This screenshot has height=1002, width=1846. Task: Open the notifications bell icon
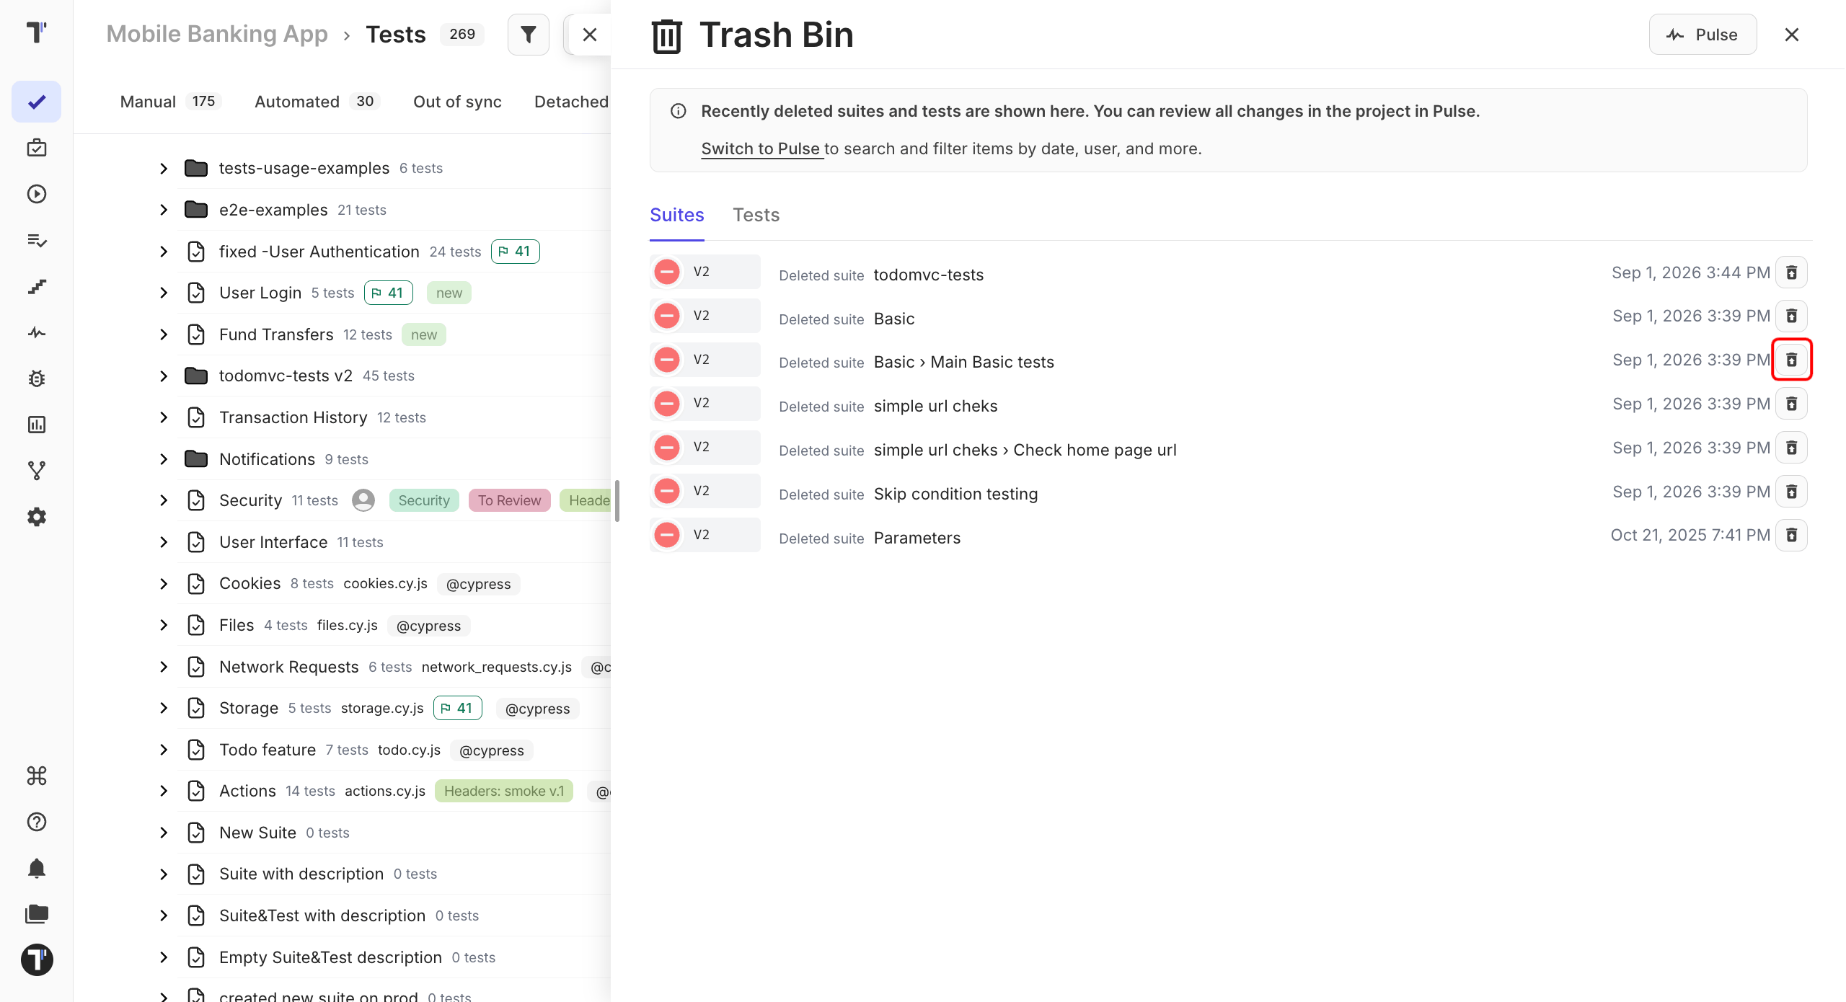(37, 868)
